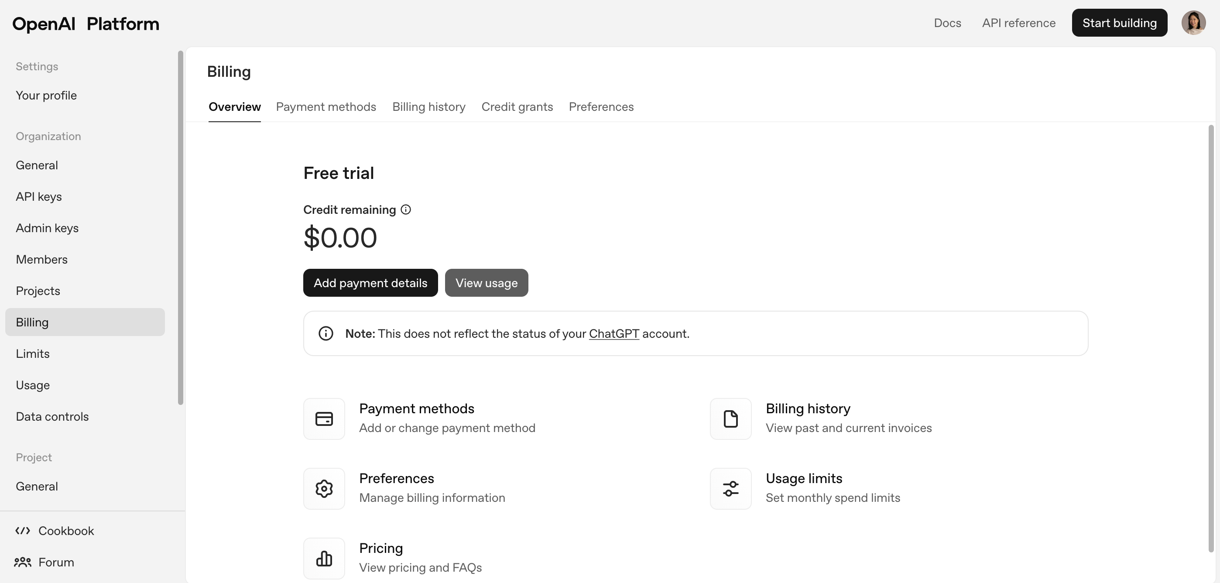Click the Add payment details button
This screenshot has width=1220, height=583.
(x=370, y=283)
